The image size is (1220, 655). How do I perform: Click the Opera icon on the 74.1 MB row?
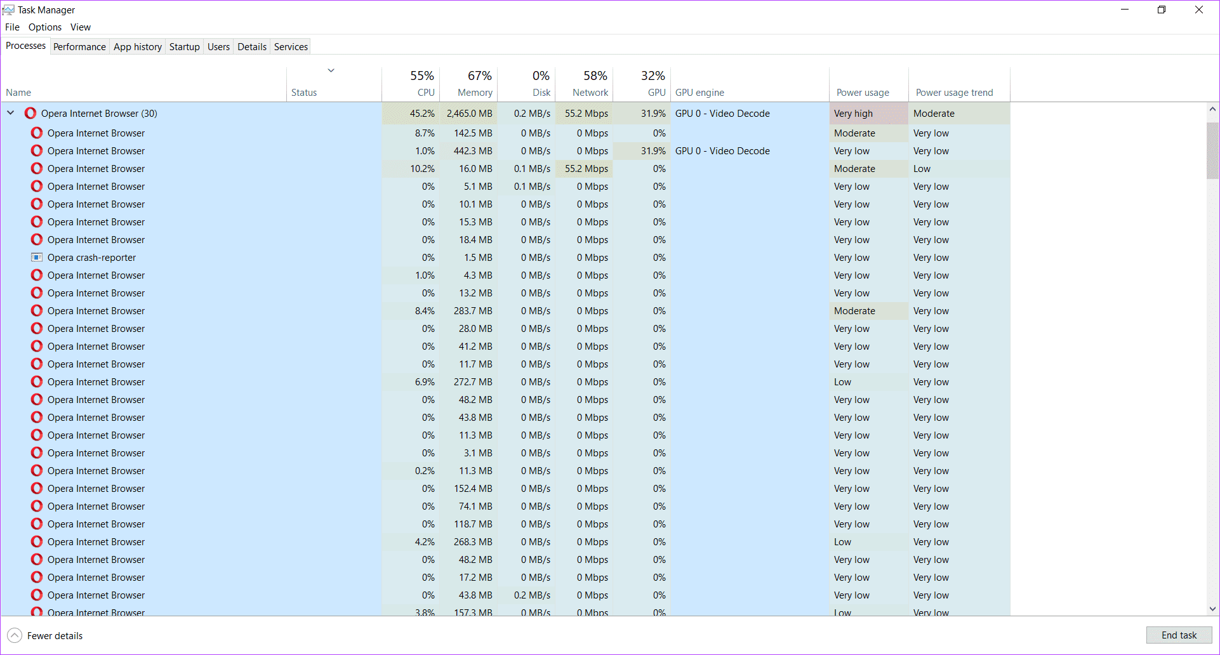click(x=37, y=506)
